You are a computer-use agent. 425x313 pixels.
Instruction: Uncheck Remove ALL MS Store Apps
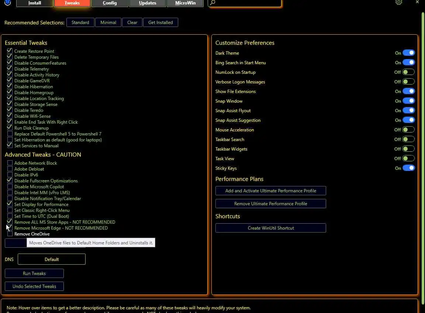pos(10,222)
